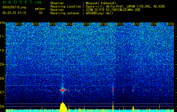Click the 'Observer' label
Viewport: 177px width, 112px height.
(57, 3)
